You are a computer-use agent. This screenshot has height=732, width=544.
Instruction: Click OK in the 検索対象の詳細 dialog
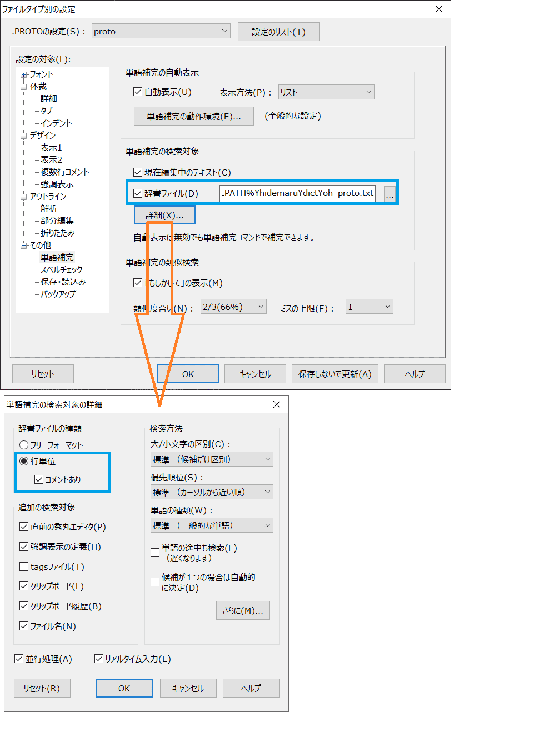[x=124, y=688]
